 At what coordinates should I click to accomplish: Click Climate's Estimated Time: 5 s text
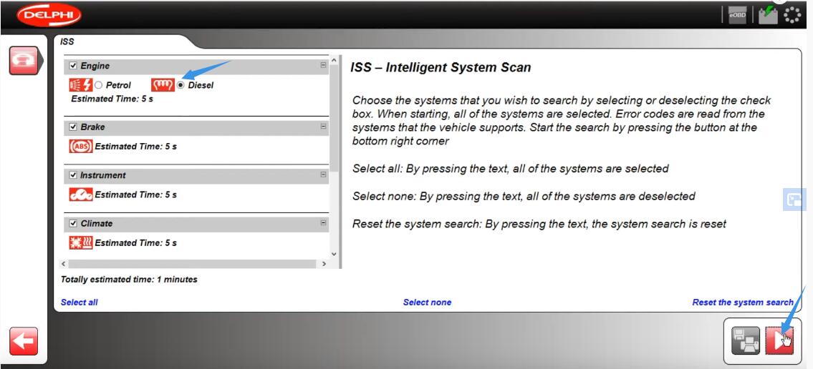coord(136,242)
